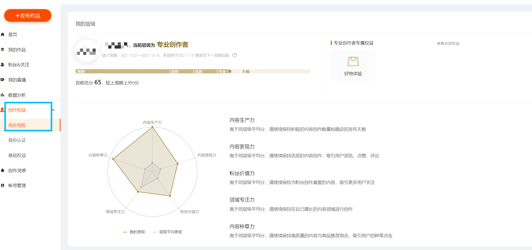Click the home icon beside 首页

[3, 35]
